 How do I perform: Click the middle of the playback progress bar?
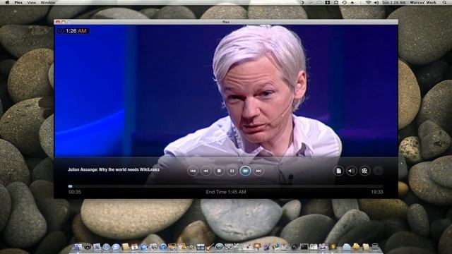(226, 186)
